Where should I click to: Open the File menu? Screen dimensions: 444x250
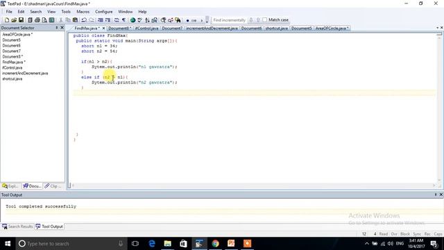[9, 12]
